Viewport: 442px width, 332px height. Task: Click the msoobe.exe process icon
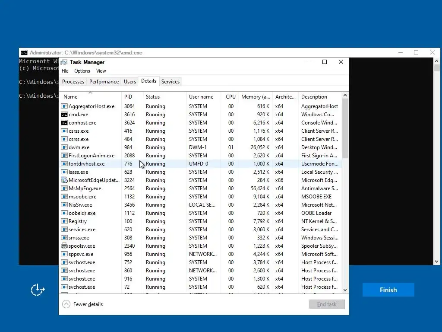pos(64,196)
